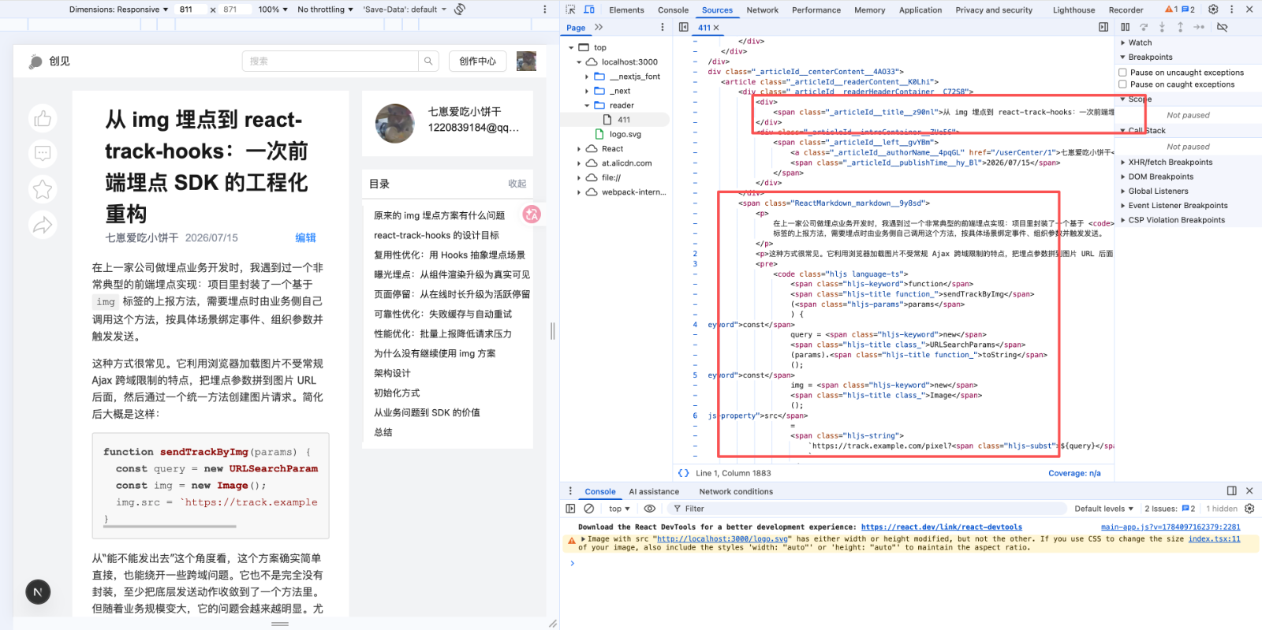Open console settings gear
1262x630 pixels.
(x=1249, y=509)
